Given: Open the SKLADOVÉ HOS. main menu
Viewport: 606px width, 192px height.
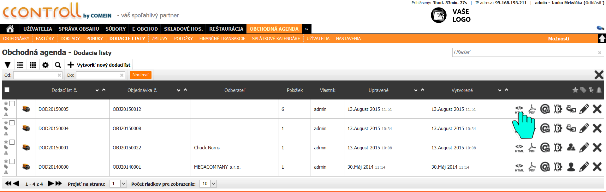Looking at the screenshot, I should tap(183, 29).
